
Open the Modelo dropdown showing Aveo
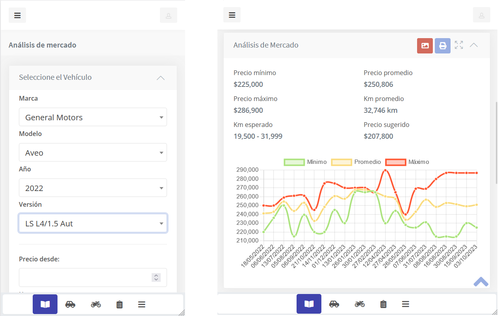93,152
